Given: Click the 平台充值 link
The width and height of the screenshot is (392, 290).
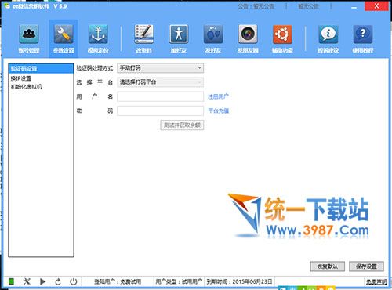Looking at the screenshot, I should [x=218, y=111].
